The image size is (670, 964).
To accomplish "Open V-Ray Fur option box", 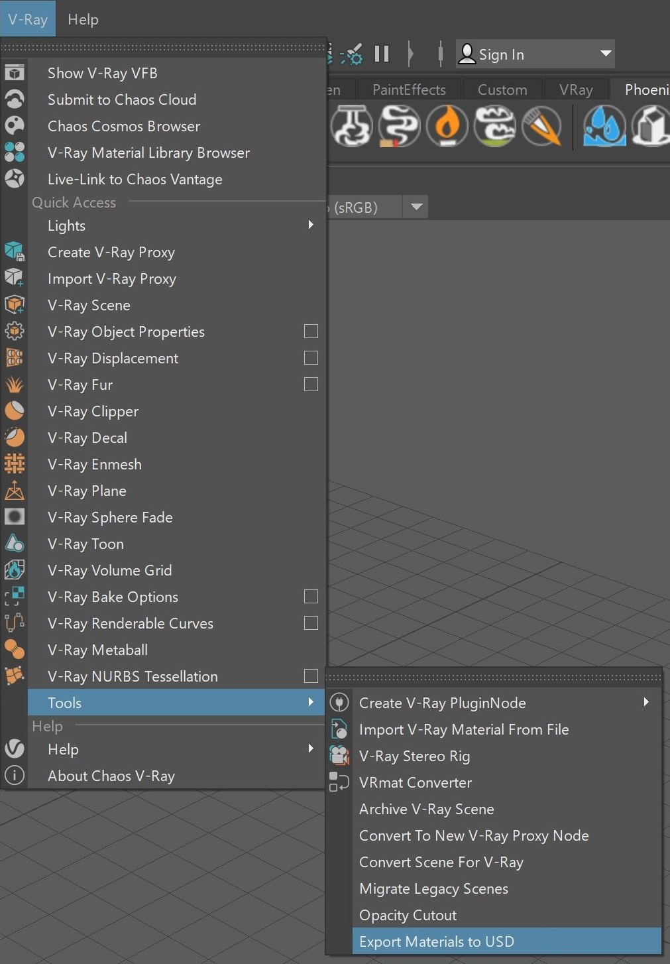I will tap(311, 384).
